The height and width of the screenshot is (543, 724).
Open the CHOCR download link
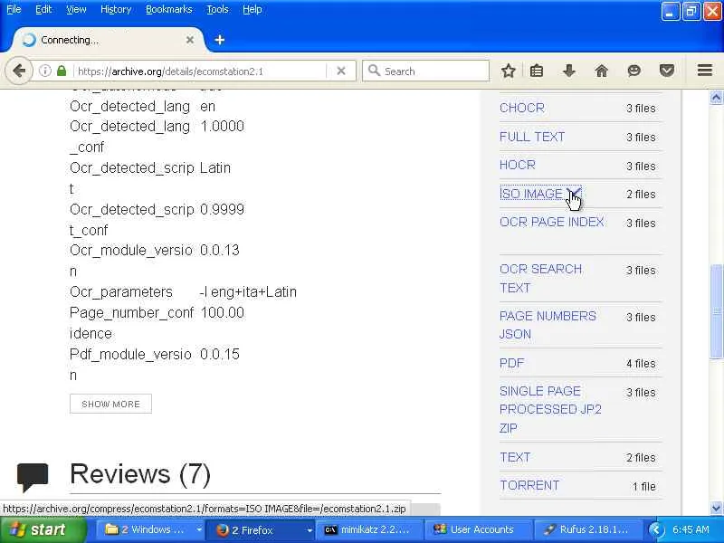click(522, 108)
